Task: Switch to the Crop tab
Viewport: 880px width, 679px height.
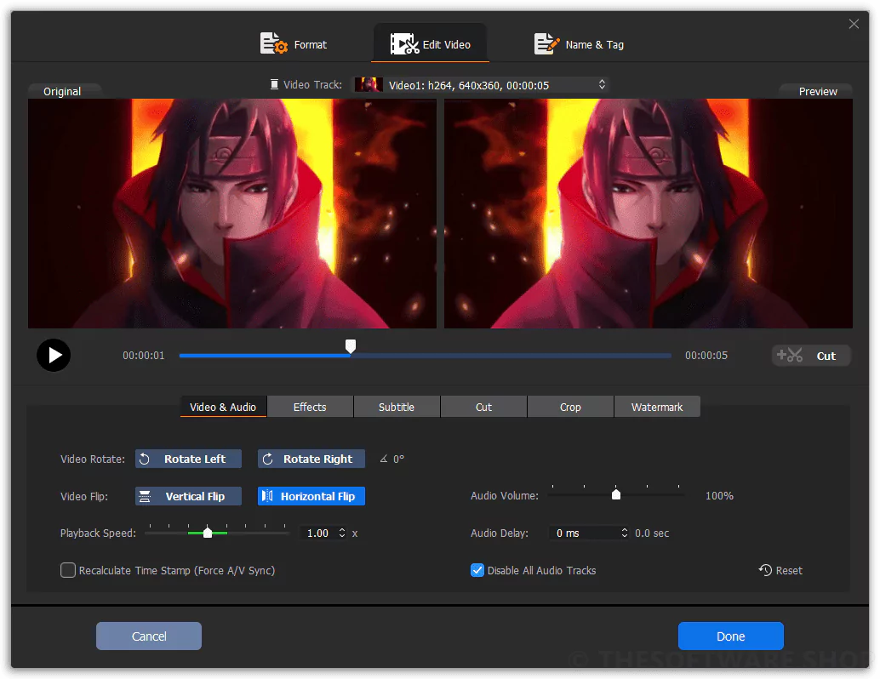Action: [570, 407]
